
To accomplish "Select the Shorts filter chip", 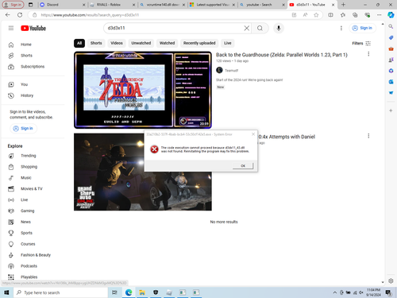I will (96, 43).
